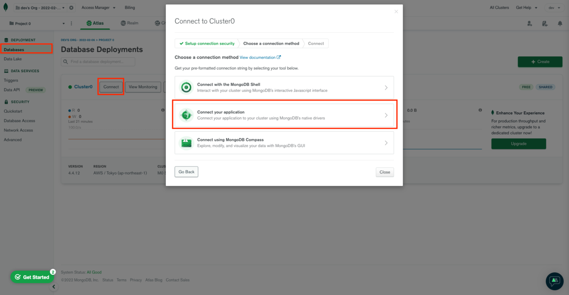Open the Status footer link
Image resolution: width=569 pixels, height=295 pixels.
tap(108, 280)
